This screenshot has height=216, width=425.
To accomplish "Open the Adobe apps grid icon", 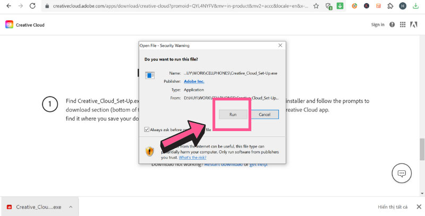I will coord(403,24).
